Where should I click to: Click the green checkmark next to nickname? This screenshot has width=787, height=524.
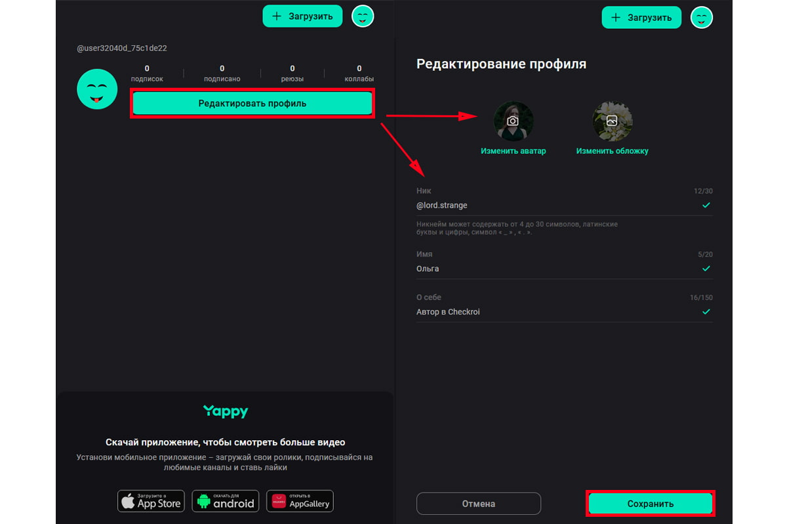pyautogui.click(x=706, y=205)
